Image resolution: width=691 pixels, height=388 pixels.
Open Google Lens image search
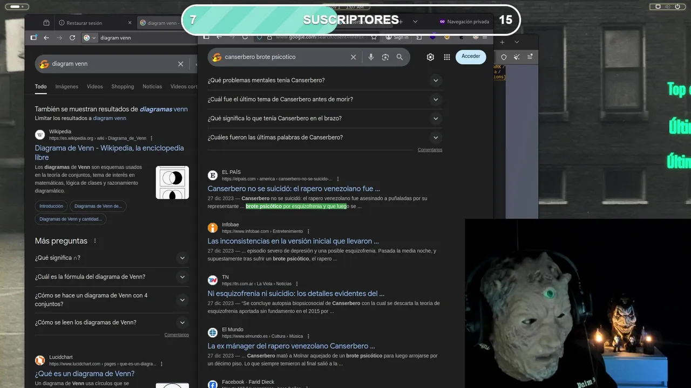pos(385,57)
